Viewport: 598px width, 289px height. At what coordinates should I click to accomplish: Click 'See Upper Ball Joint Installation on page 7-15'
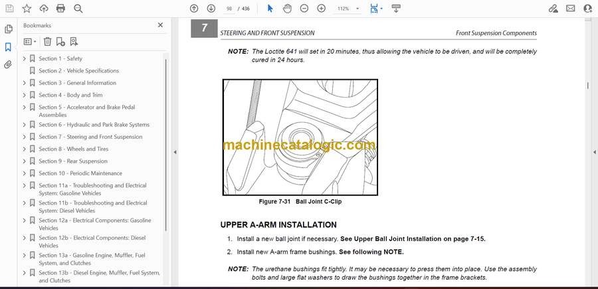click(x=412, y=239)
